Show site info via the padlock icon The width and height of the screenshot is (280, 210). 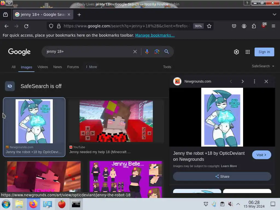point(59,26)
